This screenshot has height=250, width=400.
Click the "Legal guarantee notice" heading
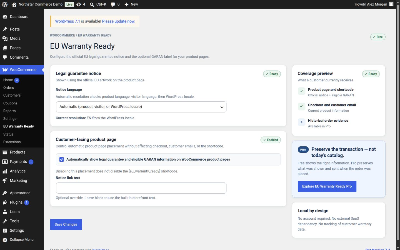(x=78, y=74)
